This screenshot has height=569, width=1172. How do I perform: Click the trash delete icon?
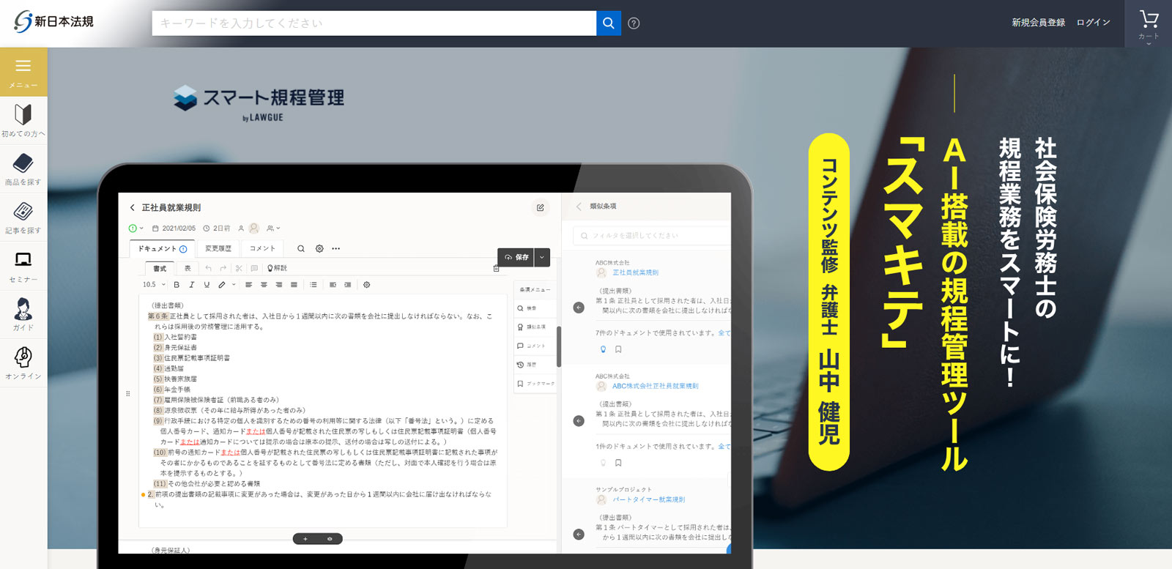497,269
